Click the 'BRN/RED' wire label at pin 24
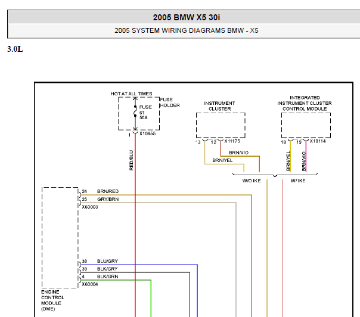This screenshot has height=317, width=360. point(108,191)
